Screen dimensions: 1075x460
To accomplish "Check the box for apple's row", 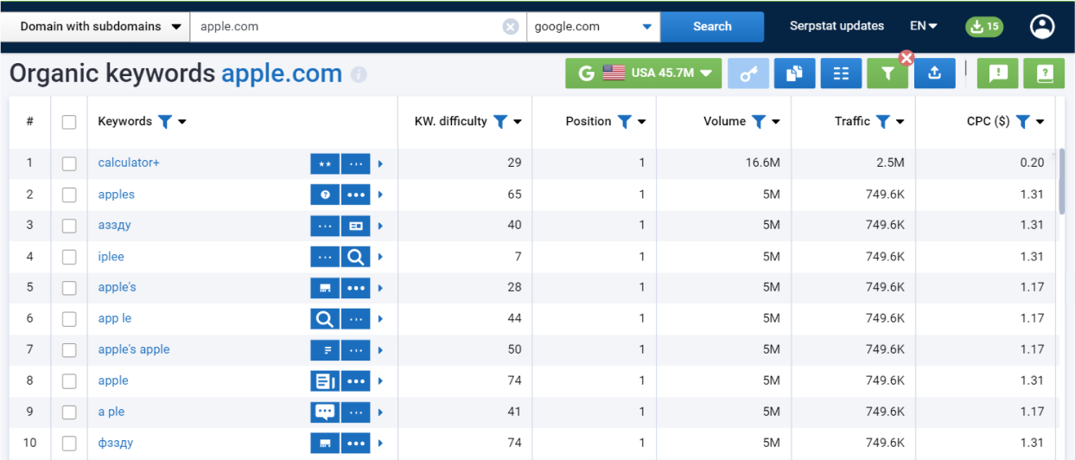I will click(69, 288).
